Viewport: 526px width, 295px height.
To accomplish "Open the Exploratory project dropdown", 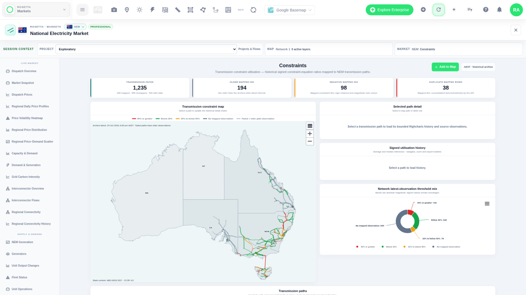I will coord(146,49).
